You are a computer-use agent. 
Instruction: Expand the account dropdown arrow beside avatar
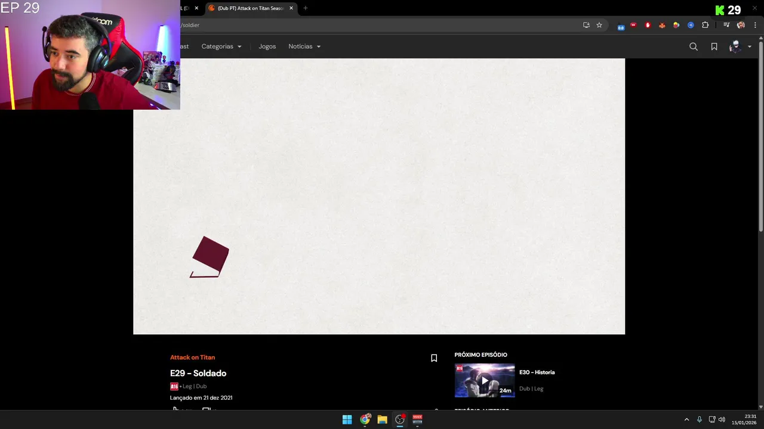(750, 46)
